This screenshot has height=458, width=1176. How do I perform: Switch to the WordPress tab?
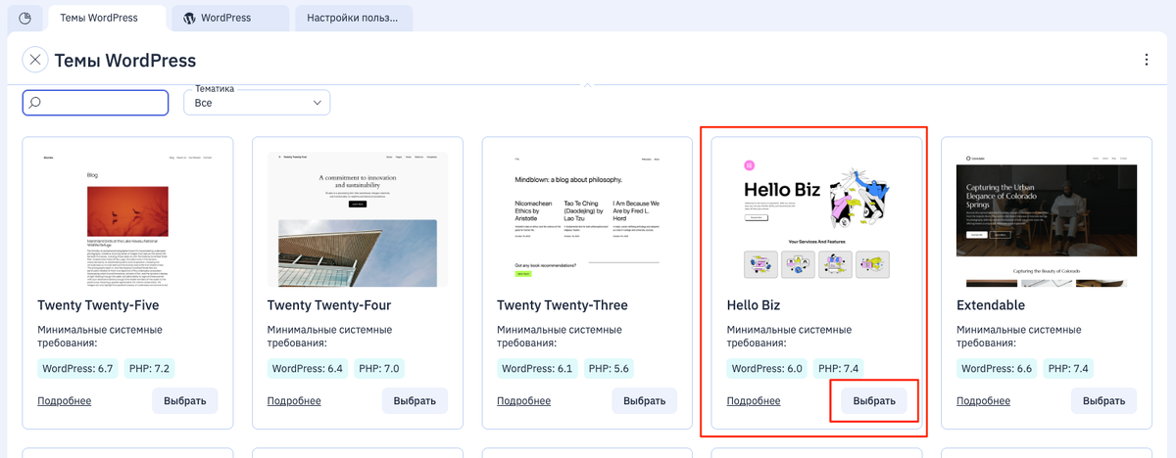(x=230, y=18)
